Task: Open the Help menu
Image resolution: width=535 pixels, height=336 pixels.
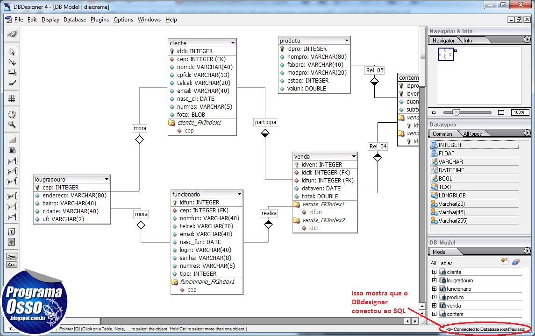Action: click(171, 20)
